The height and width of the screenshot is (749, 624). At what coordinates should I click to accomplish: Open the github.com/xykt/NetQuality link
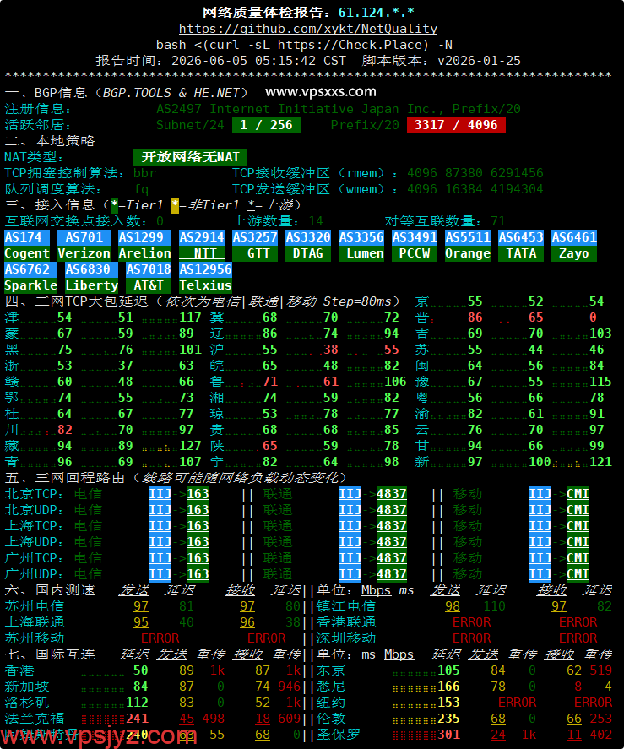(308, 29)
